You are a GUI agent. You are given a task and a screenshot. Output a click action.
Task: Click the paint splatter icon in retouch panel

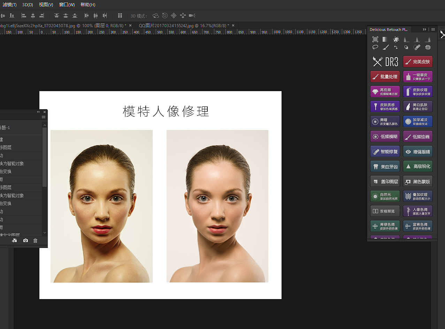(x=396, y=39)
